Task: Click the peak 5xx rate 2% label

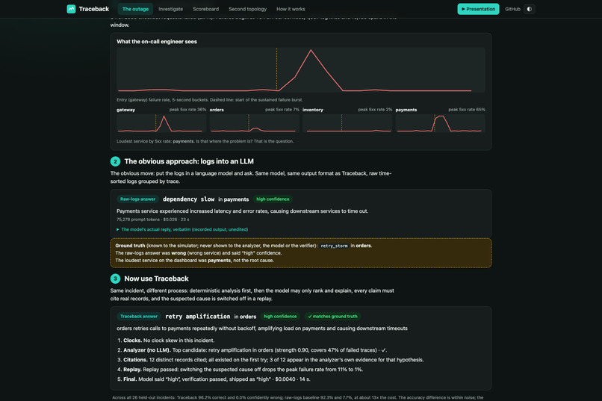Action: pyautogui.click(x=375, y=110)
